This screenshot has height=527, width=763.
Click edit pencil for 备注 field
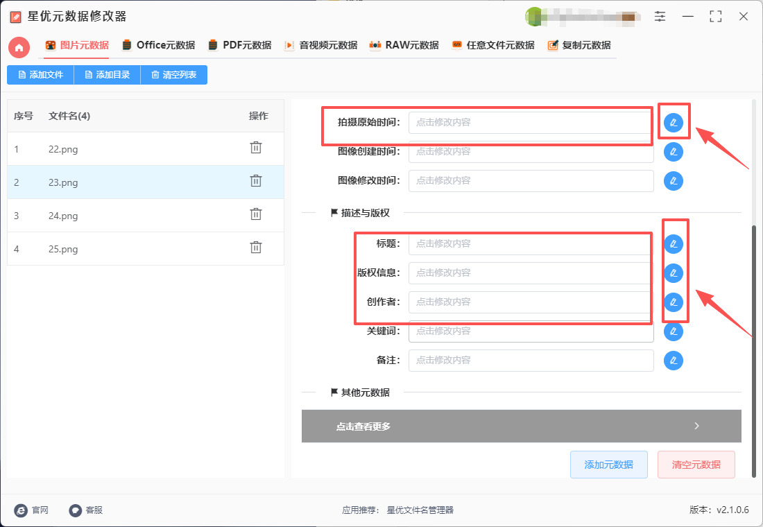click(x=674, y=361)
